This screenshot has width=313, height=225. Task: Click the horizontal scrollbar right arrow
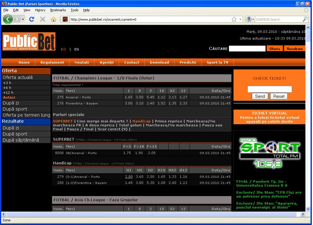[303, 214]
